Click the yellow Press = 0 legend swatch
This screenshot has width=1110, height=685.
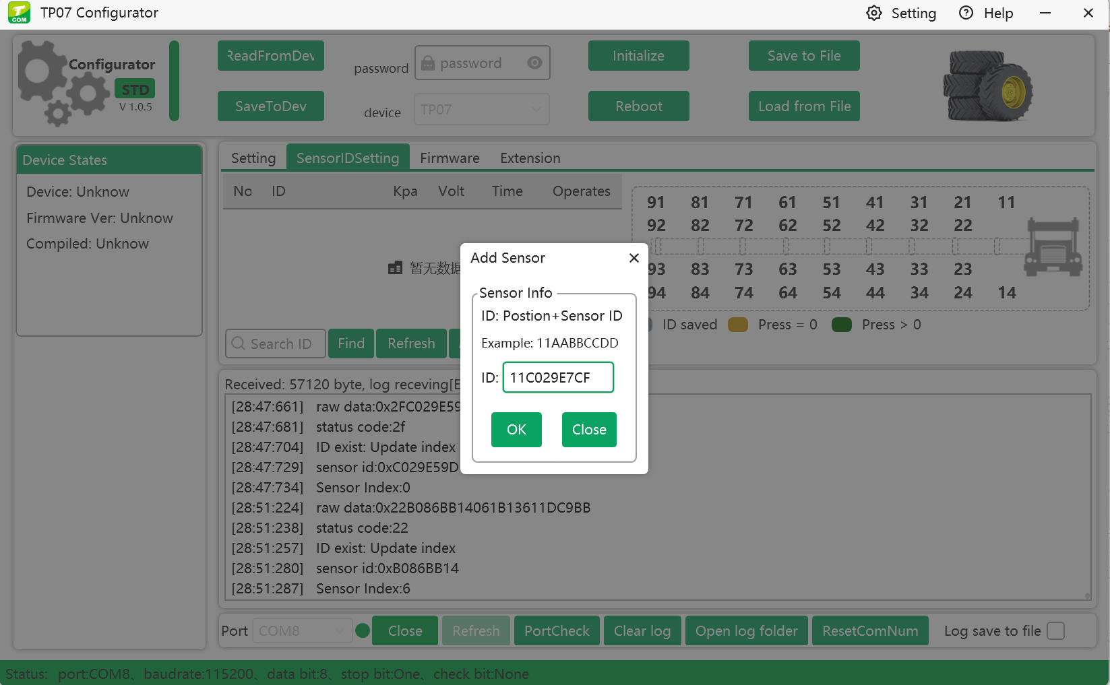737,324
